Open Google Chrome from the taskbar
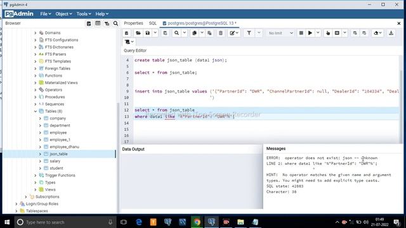Screen dimensions: 406x228 [197, 222]
